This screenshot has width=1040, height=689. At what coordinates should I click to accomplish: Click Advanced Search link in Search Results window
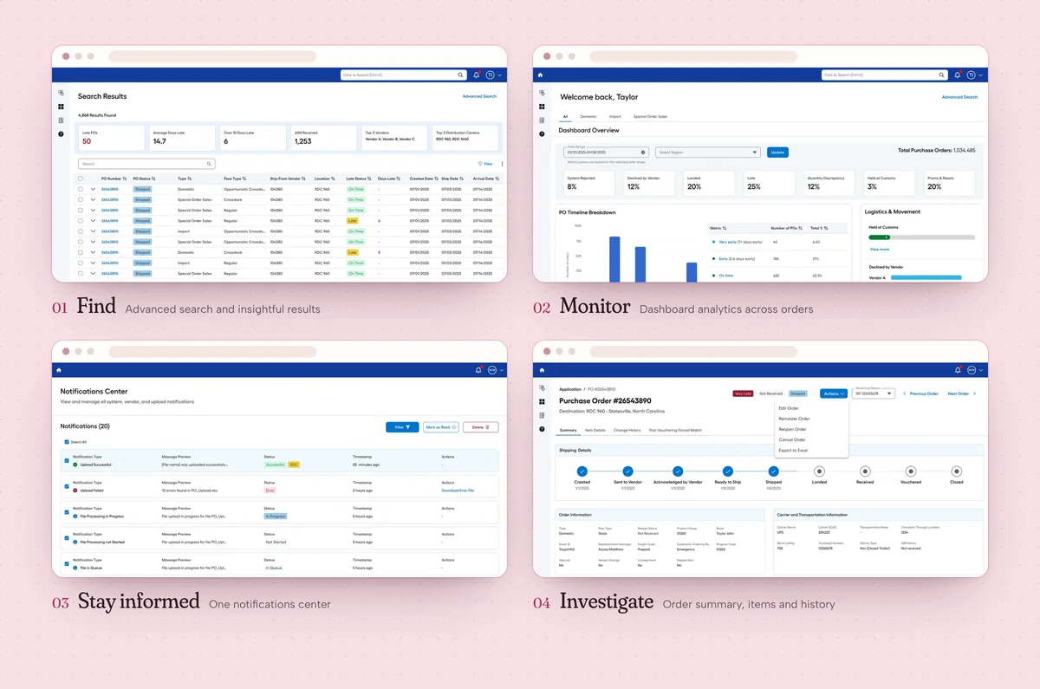[479, 96]
